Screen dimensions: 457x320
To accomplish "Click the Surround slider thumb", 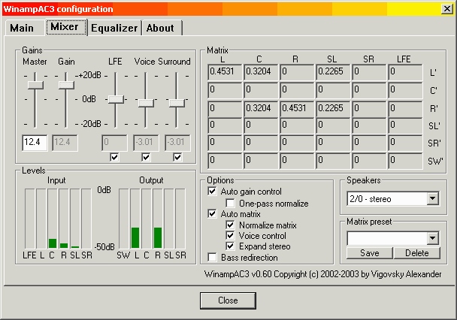I will 177,103.
